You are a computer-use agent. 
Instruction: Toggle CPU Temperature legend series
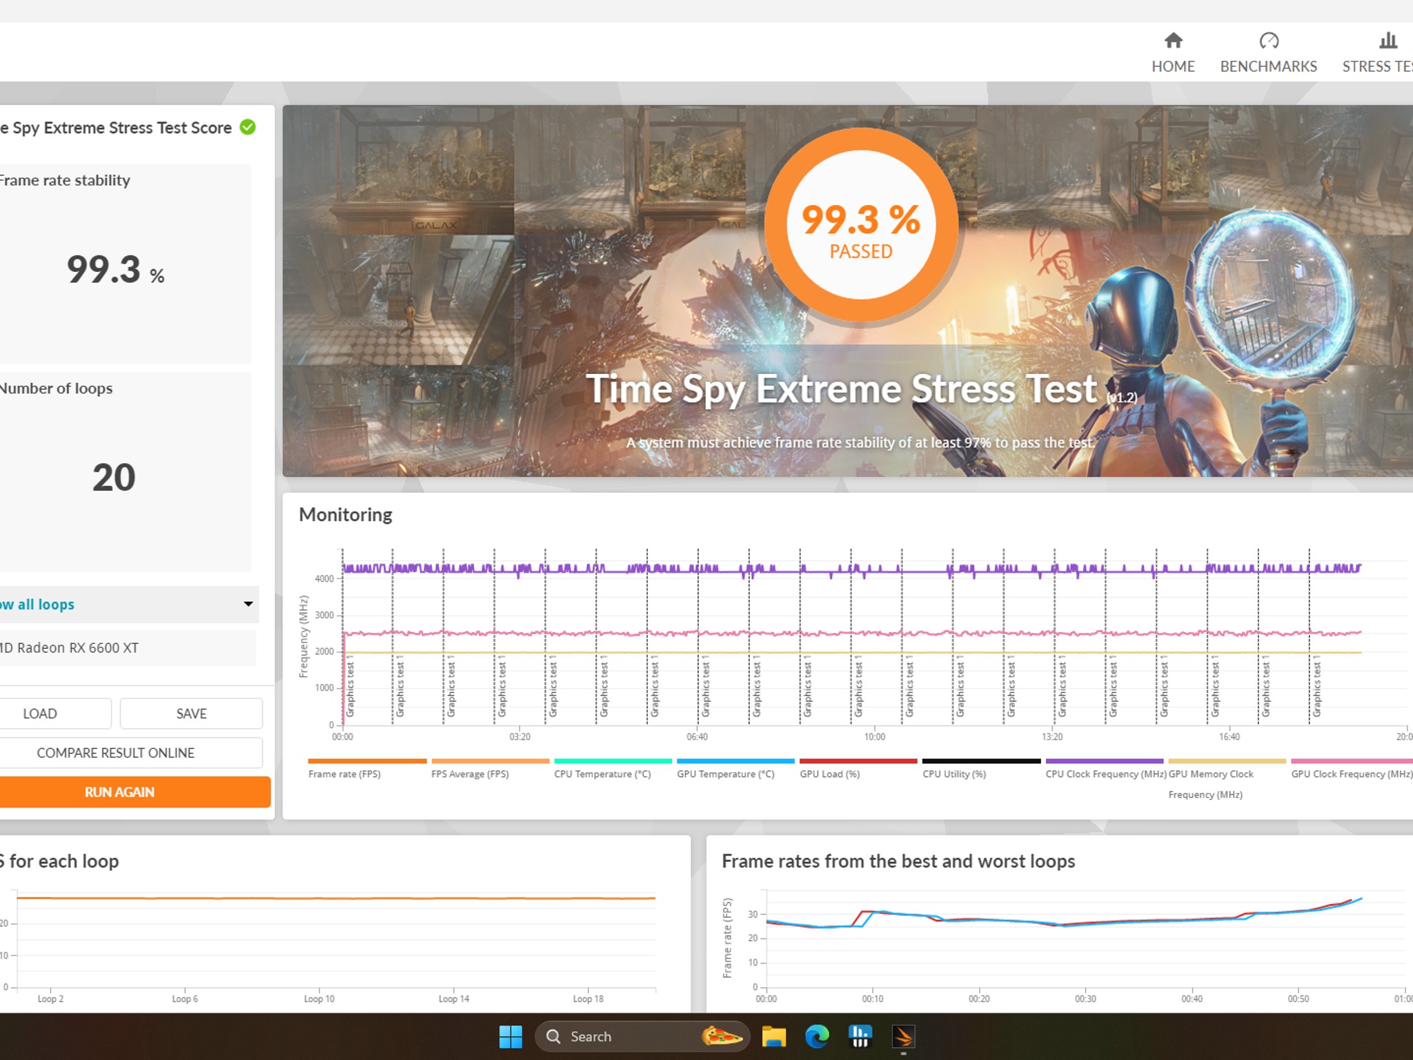(x=602, y=774)
